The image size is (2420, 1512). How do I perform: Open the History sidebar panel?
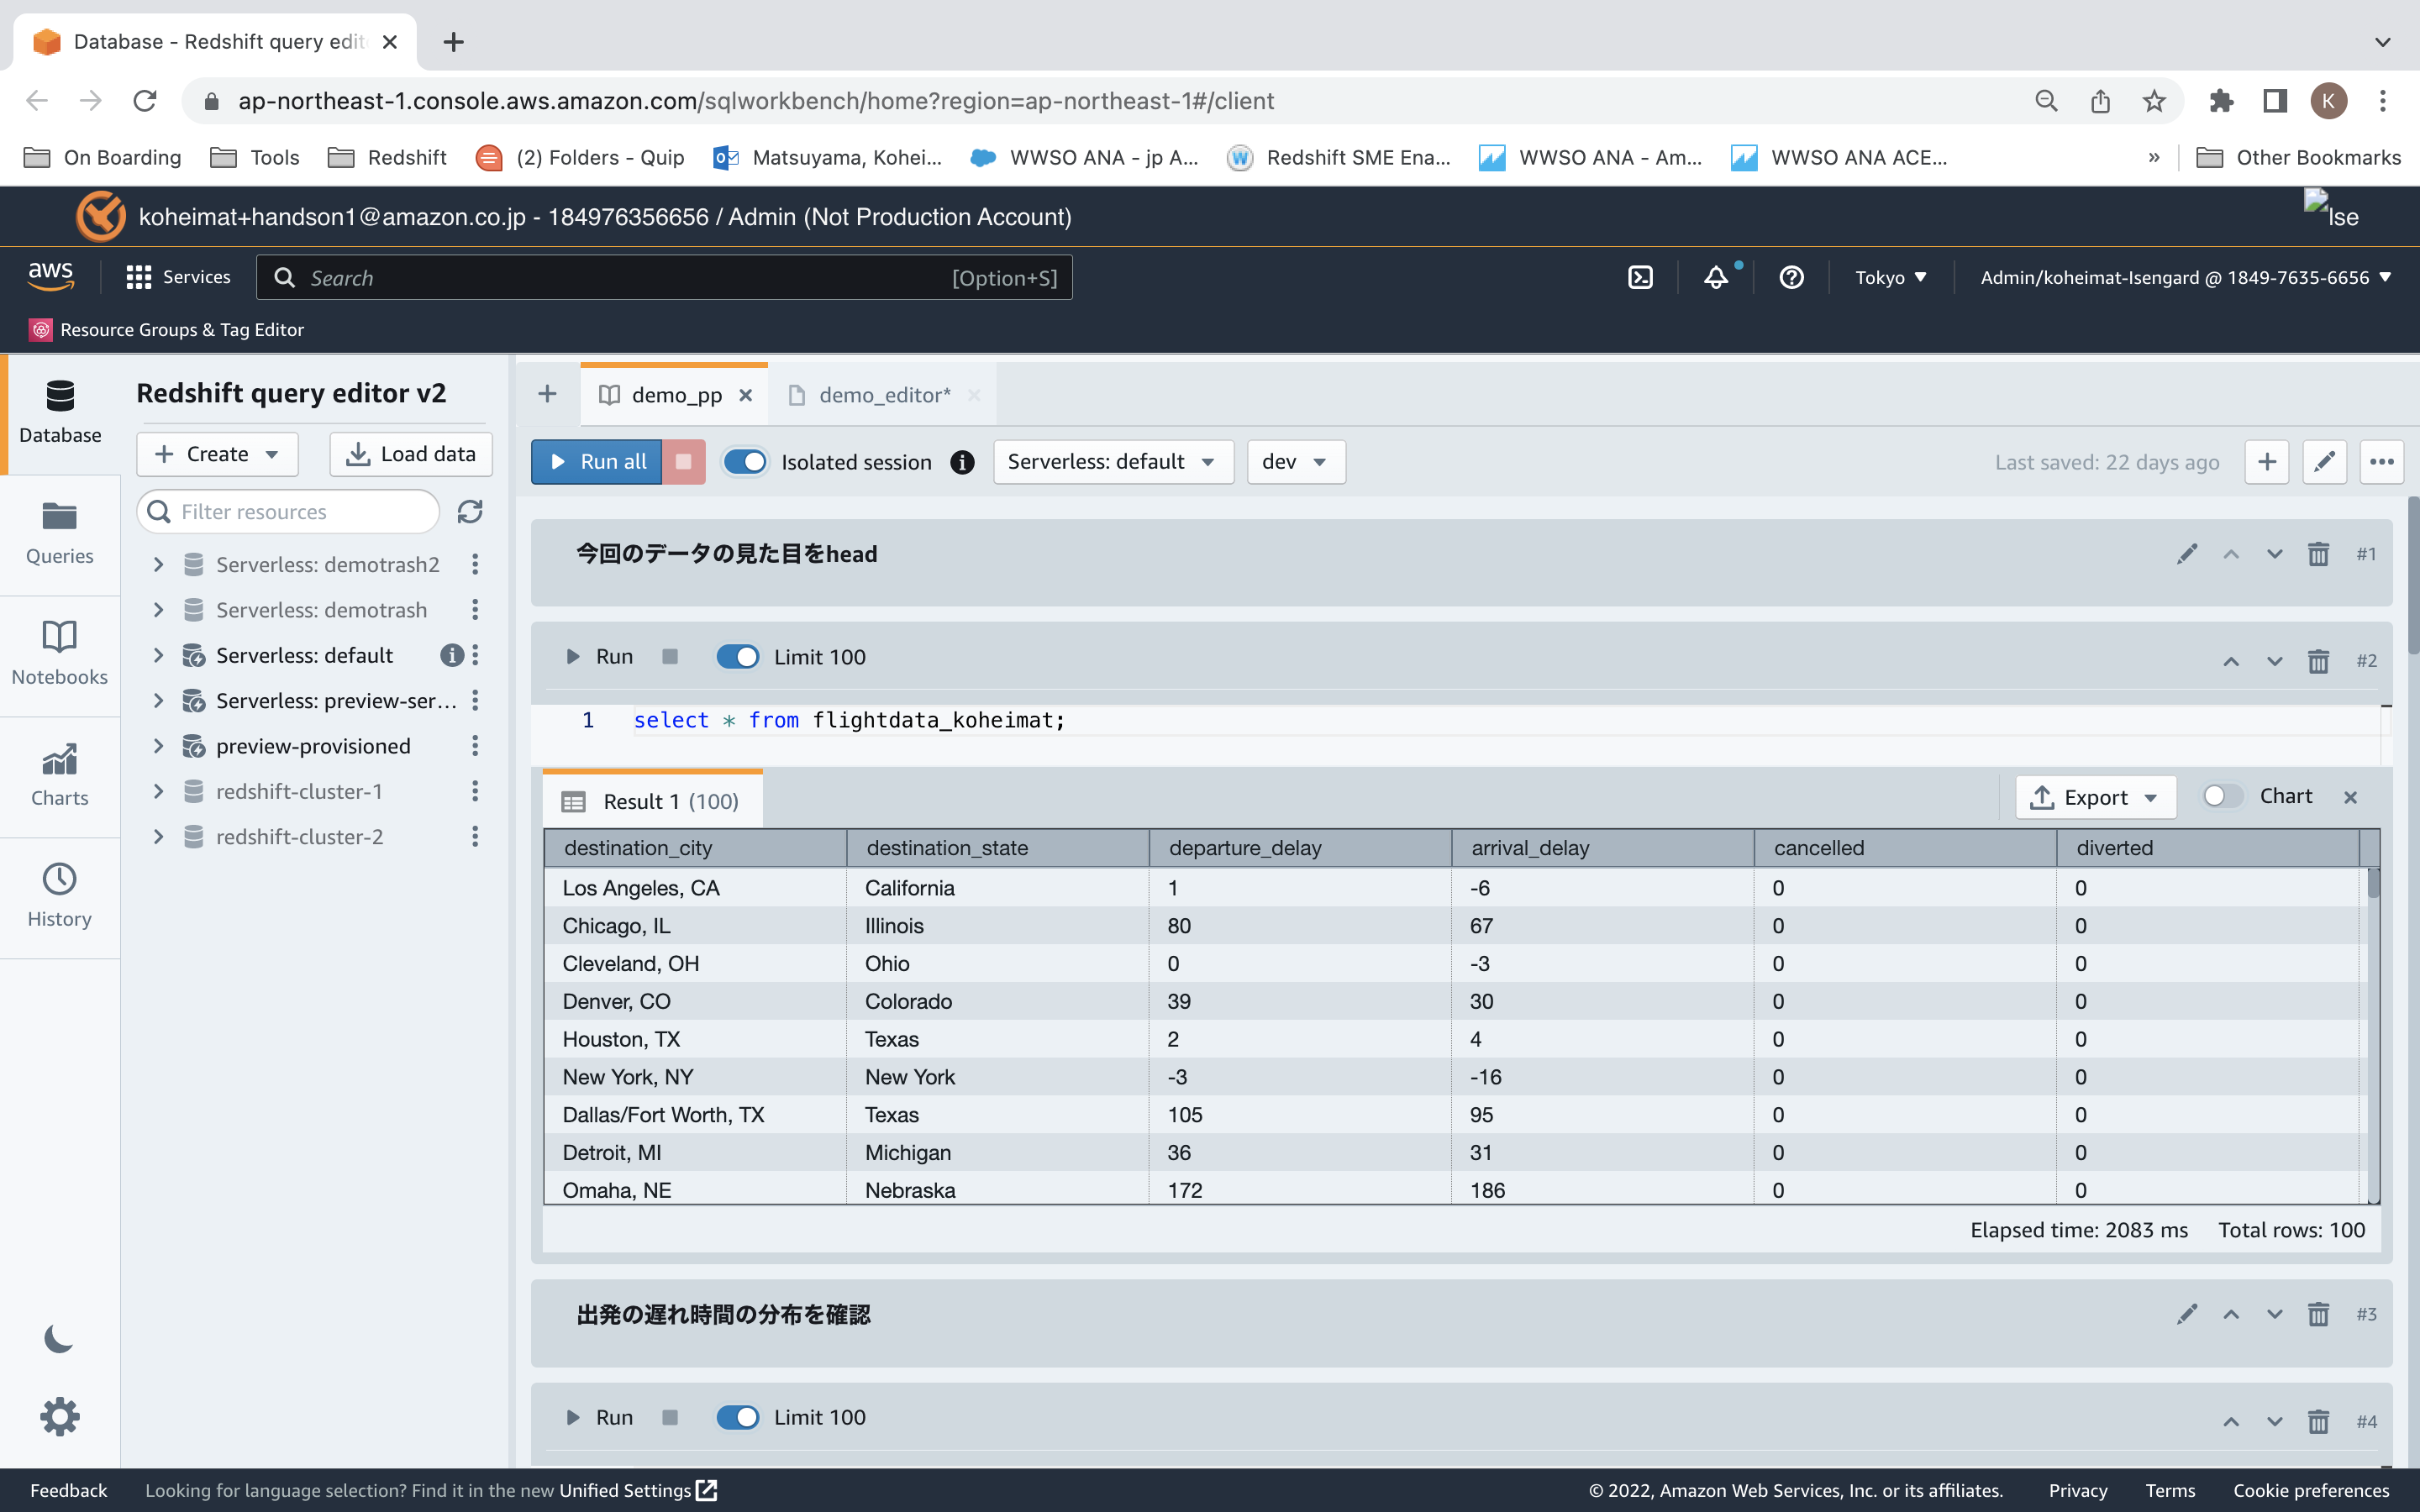tap(59, 895)
